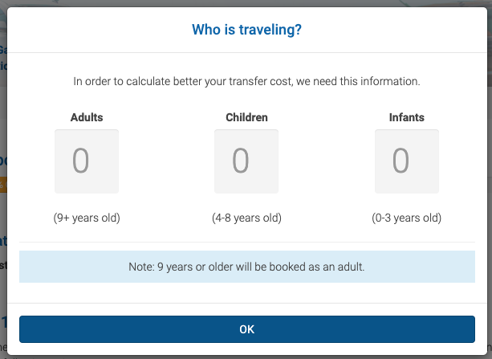This screenshot has width=492, height=359.
Task: Click the blue note banner about adults
Action: (246, 267)
